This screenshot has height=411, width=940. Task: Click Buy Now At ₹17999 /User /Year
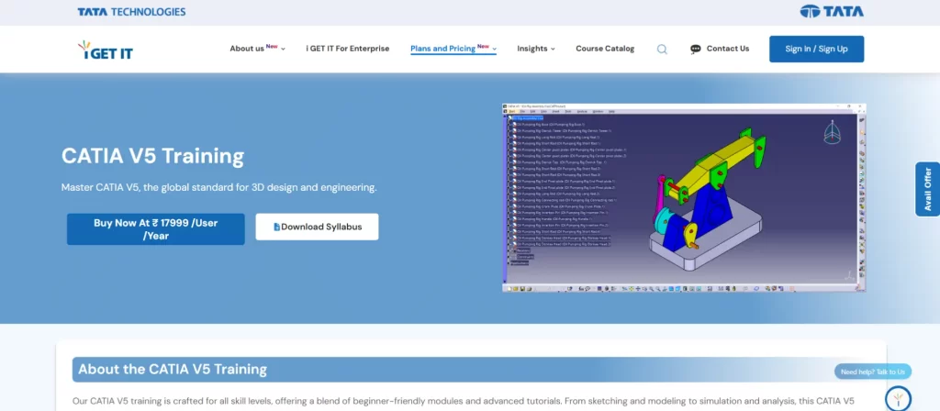click(x=156, y=229)
